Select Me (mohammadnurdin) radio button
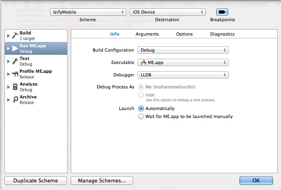 (141, 87)
